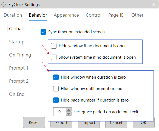Open the Startup section
Viewport: 159px width, 131px height.
coord(17,42)
